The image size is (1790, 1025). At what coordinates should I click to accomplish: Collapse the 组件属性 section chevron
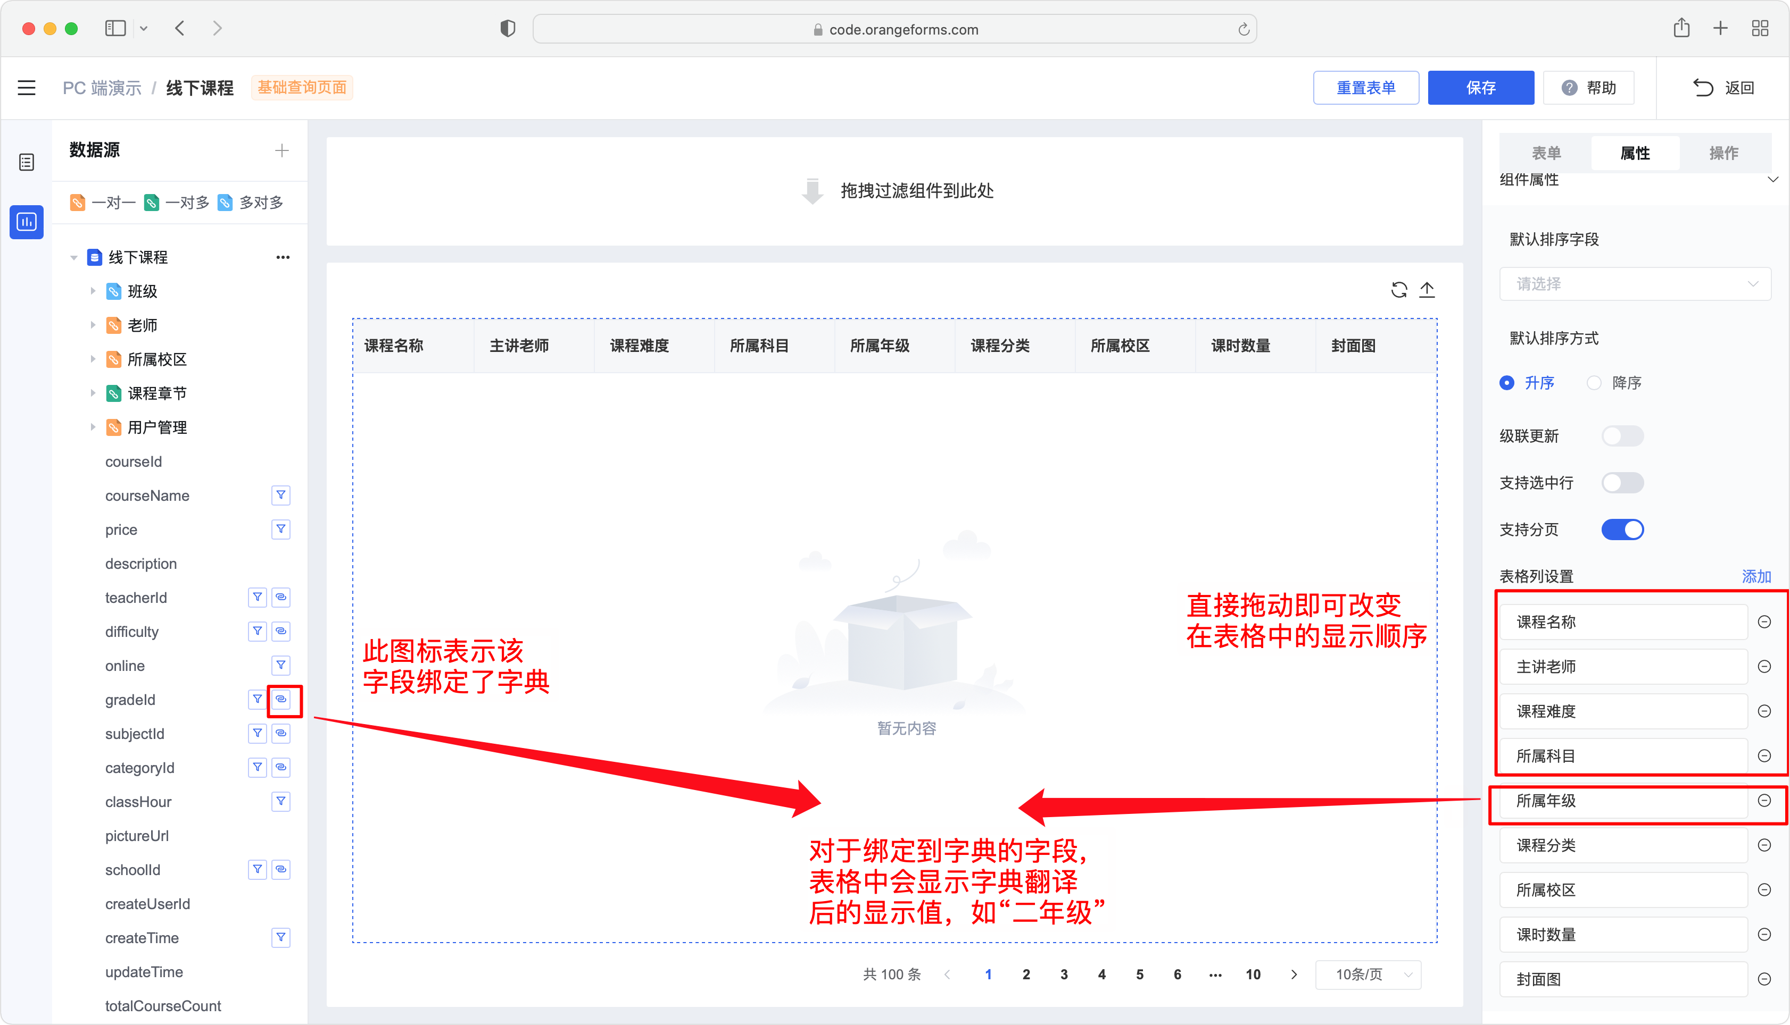(x=1773, y=180)
